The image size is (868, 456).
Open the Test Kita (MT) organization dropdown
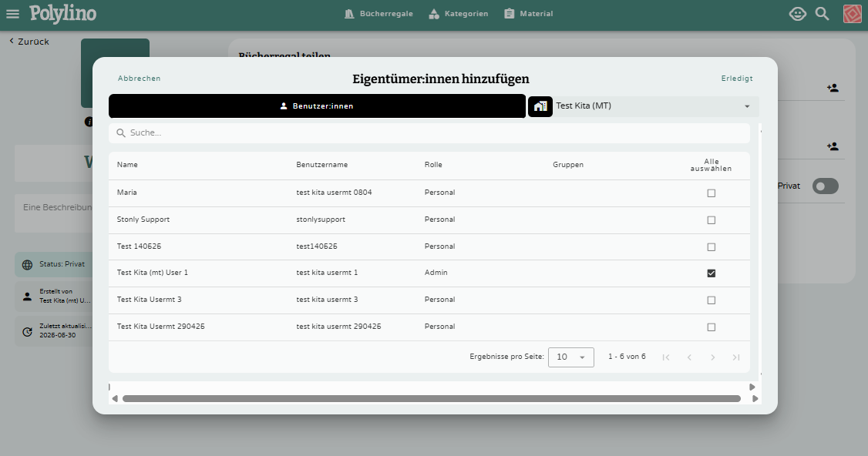tap(656, 106)
